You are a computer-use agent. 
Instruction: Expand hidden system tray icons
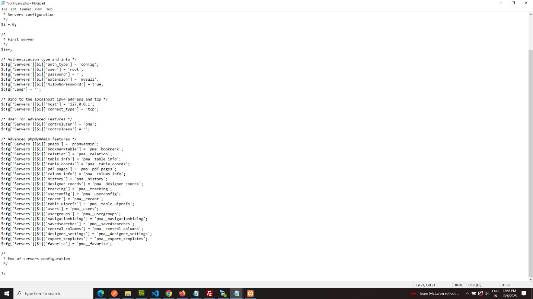[x=467, y=293]
